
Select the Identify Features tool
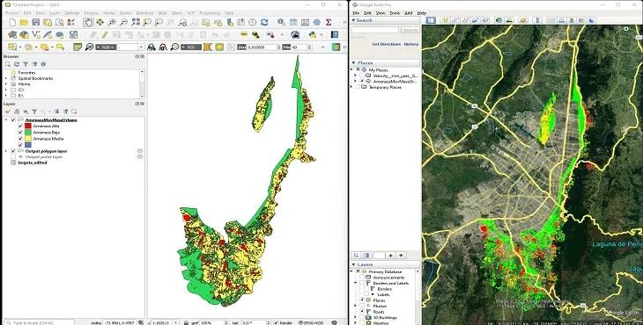281,22
